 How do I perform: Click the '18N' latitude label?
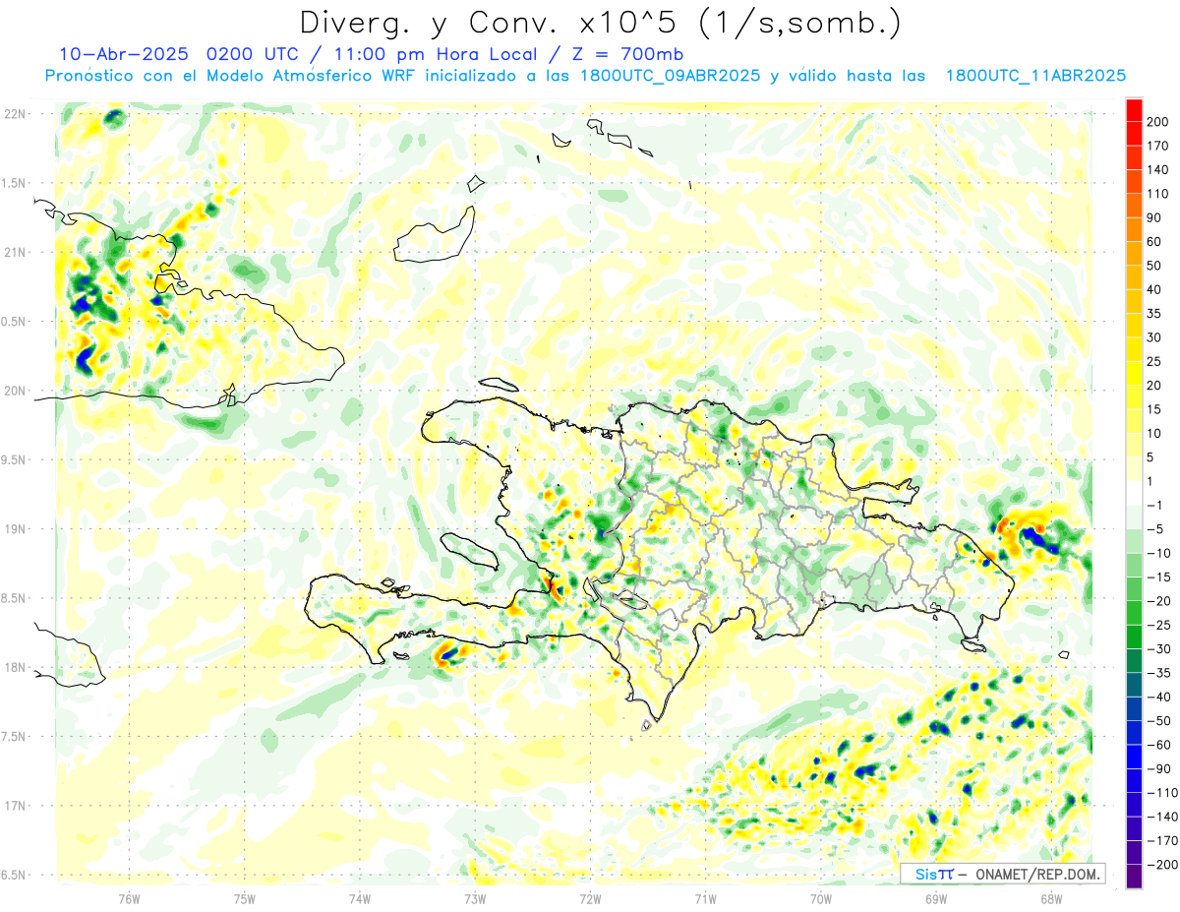14,667
